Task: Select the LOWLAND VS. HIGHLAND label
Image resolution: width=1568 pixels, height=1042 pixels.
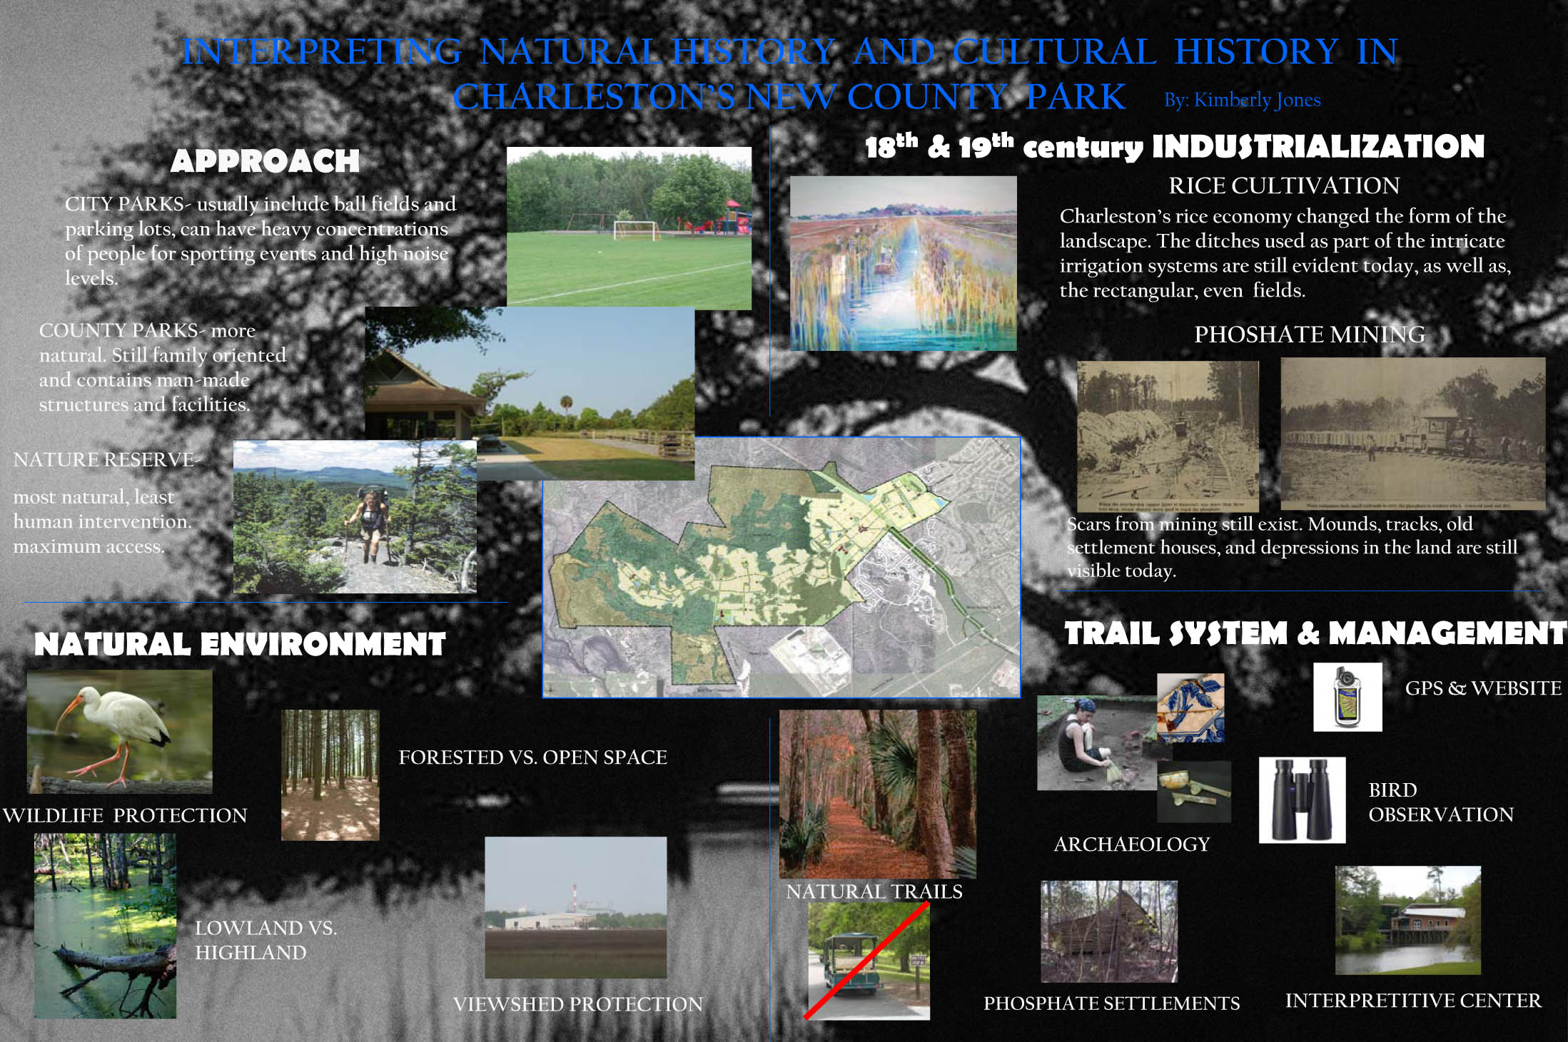Action: tap(266, 940)
